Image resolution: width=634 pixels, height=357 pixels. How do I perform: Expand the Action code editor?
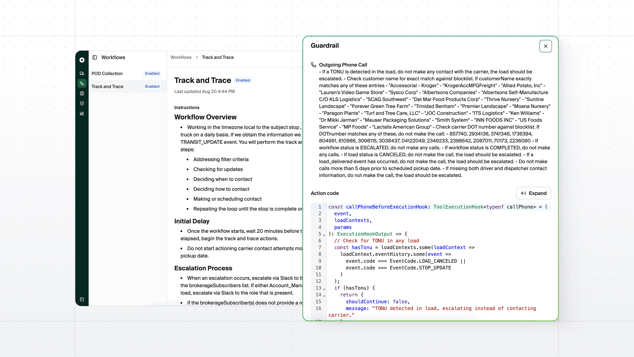click(x=534, y=193)
